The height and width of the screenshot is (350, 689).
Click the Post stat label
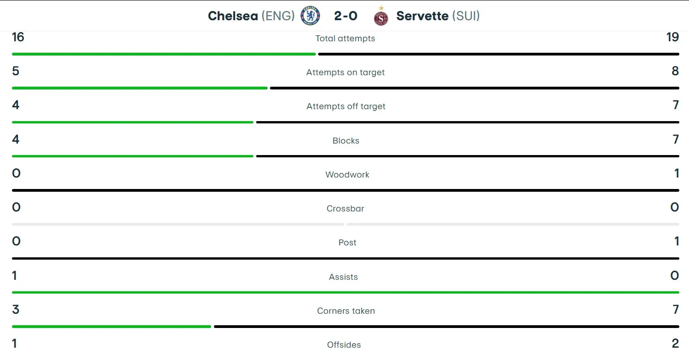[x=347, y=243]
